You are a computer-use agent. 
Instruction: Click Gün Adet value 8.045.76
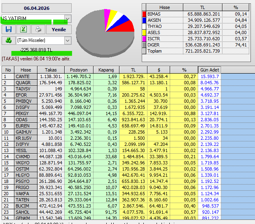(209, 83)
